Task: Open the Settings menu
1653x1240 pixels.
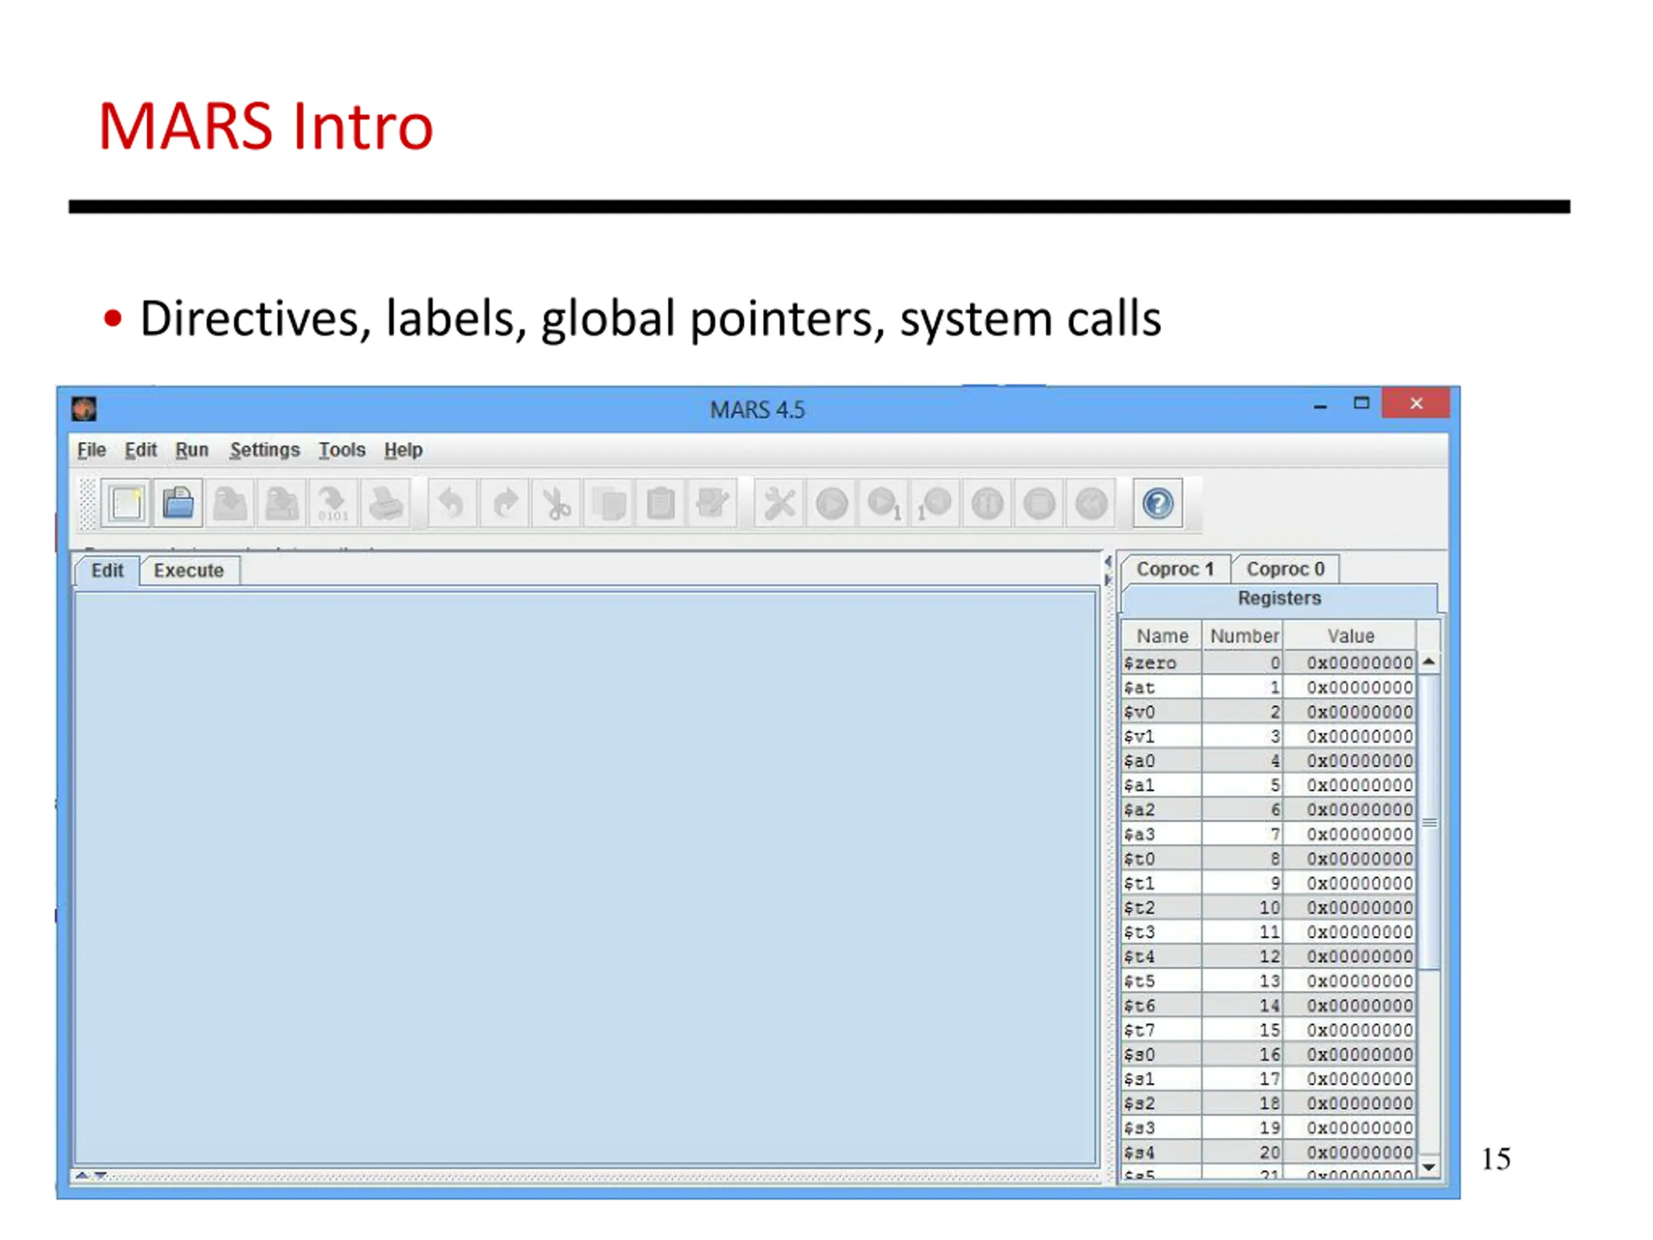Action: tap(265, 450)
